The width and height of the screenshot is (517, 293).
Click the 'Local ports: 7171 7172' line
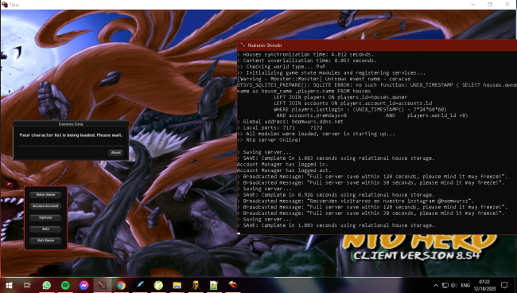[280, 127]
